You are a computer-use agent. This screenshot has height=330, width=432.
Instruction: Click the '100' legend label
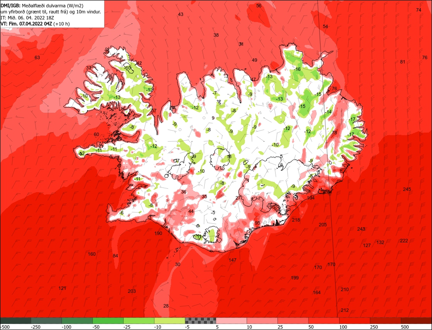(343, 327)
